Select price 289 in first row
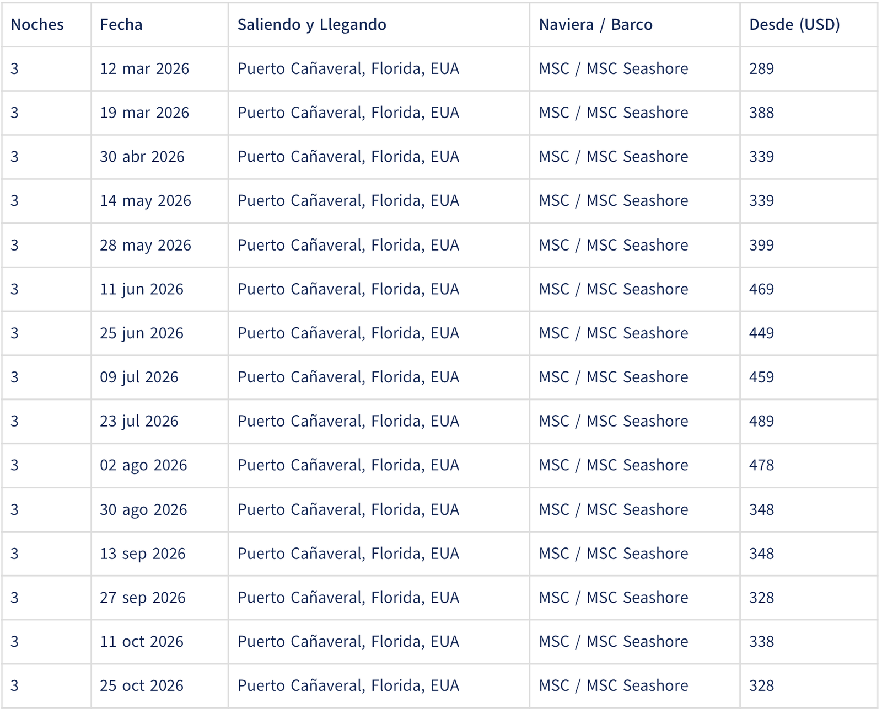 click(762, 69)
